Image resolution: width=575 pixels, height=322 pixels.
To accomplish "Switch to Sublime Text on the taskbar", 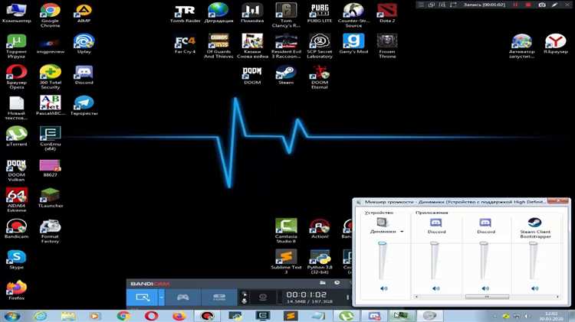I will pos(290,316).
